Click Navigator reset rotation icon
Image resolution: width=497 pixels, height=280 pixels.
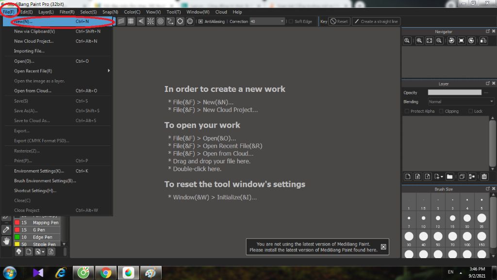[462, 41]
